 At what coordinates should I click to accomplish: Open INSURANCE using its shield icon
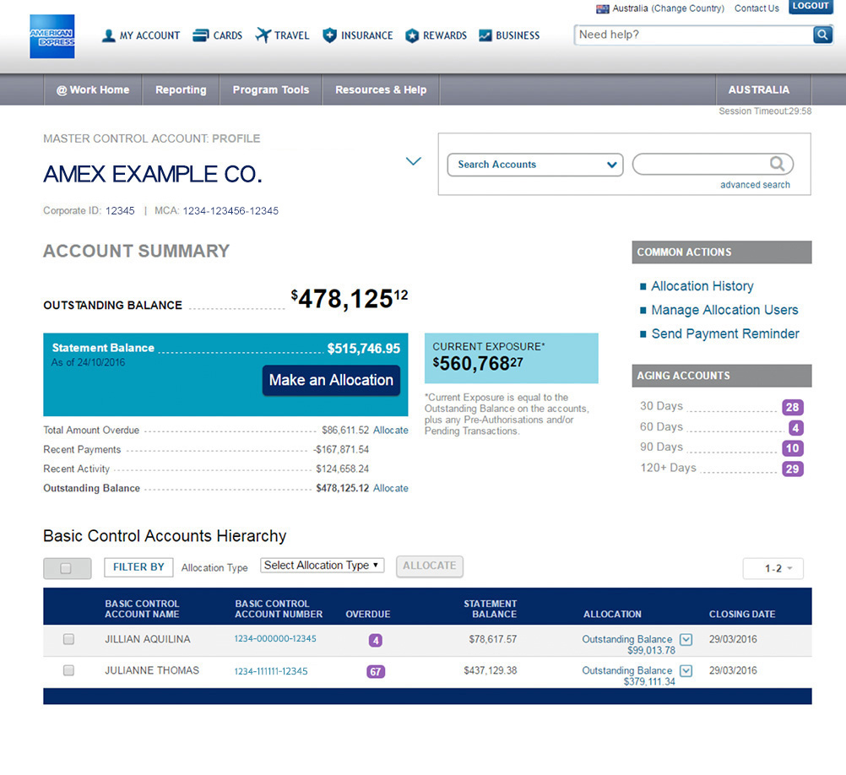coord(329,35)
